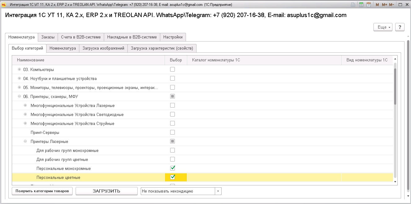Close the window with X icon

pos(407,5)
